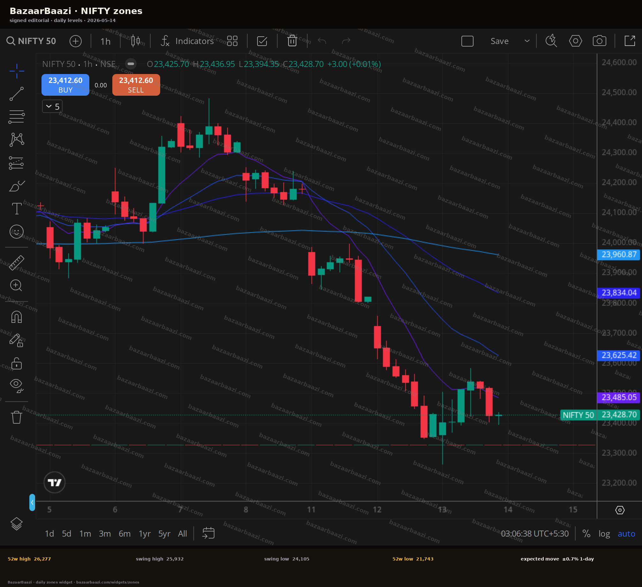Open go to date calendar icon
The width and height of the screenshot is (642, 587).
coord(208,533)
